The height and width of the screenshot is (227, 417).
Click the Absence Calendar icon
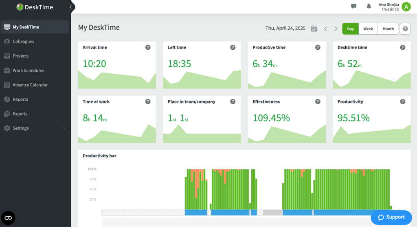click(7, 85)
